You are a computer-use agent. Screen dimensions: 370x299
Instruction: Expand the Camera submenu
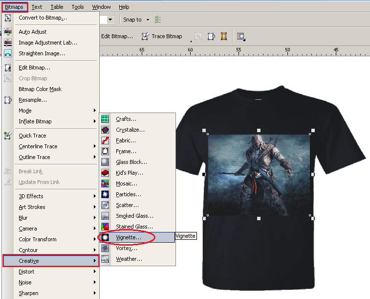click(95, 229)
